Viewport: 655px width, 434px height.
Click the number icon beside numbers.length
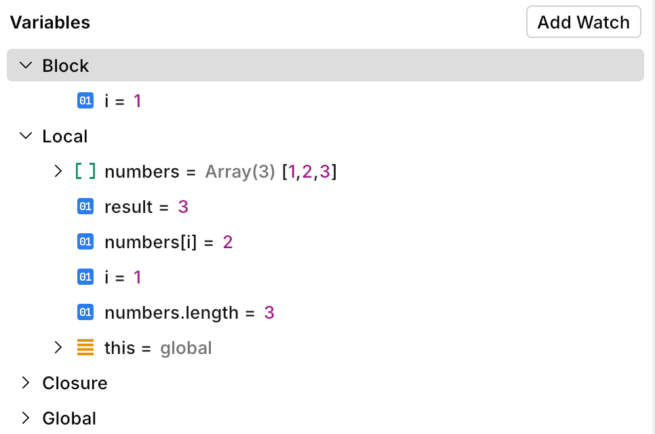tap(85, 313)
